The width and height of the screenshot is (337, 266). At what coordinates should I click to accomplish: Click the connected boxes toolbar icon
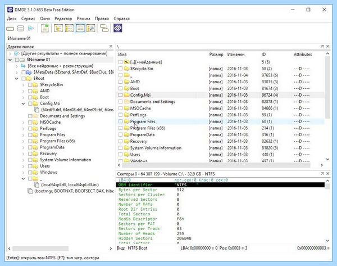pos(104,28)
